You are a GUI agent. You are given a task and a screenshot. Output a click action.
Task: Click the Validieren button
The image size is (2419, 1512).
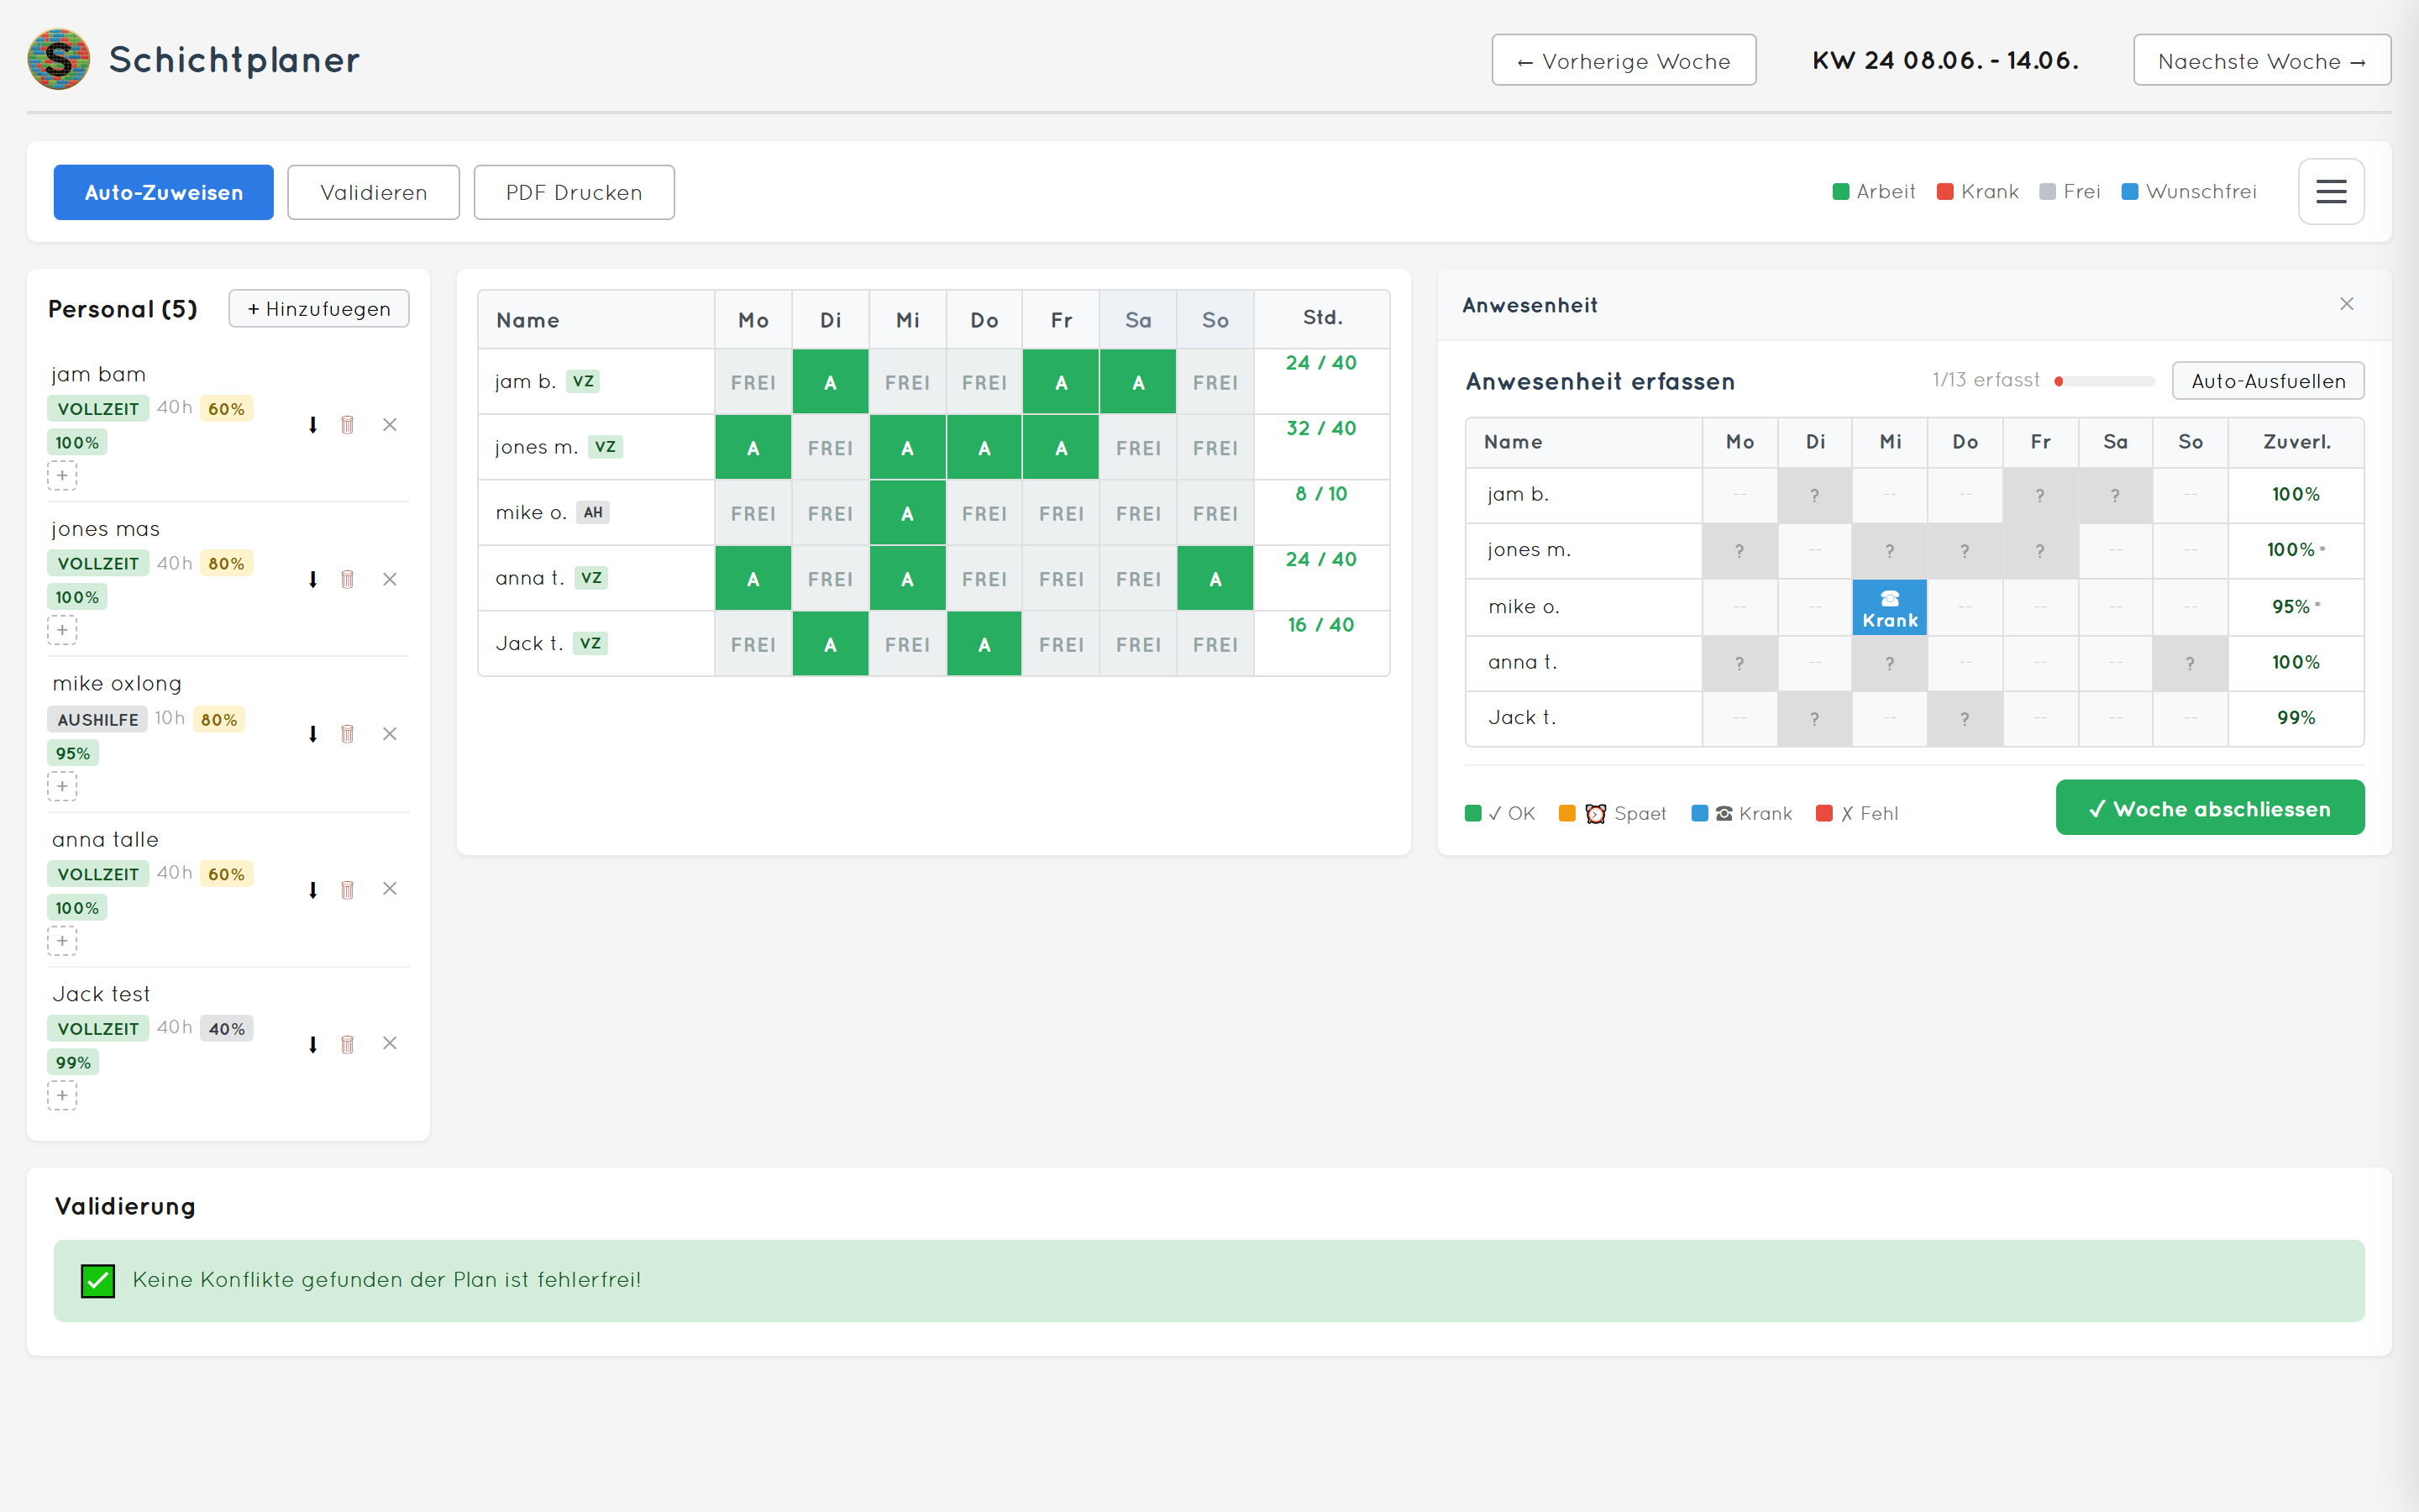(373, 192)
